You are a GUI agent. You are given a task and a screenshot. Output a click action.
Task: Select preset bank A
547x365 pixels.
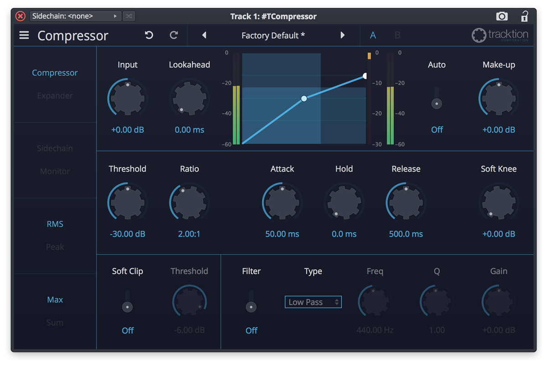tap(373, 35)
